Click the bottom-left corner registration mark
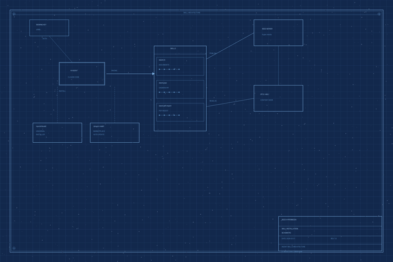This screenshot has height=262, width=393. click(x=13, y=248)
